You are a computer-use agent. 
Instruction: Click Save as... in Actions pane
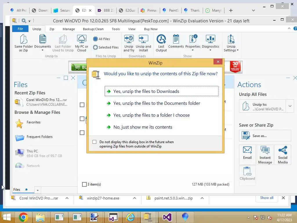(265, 136)
